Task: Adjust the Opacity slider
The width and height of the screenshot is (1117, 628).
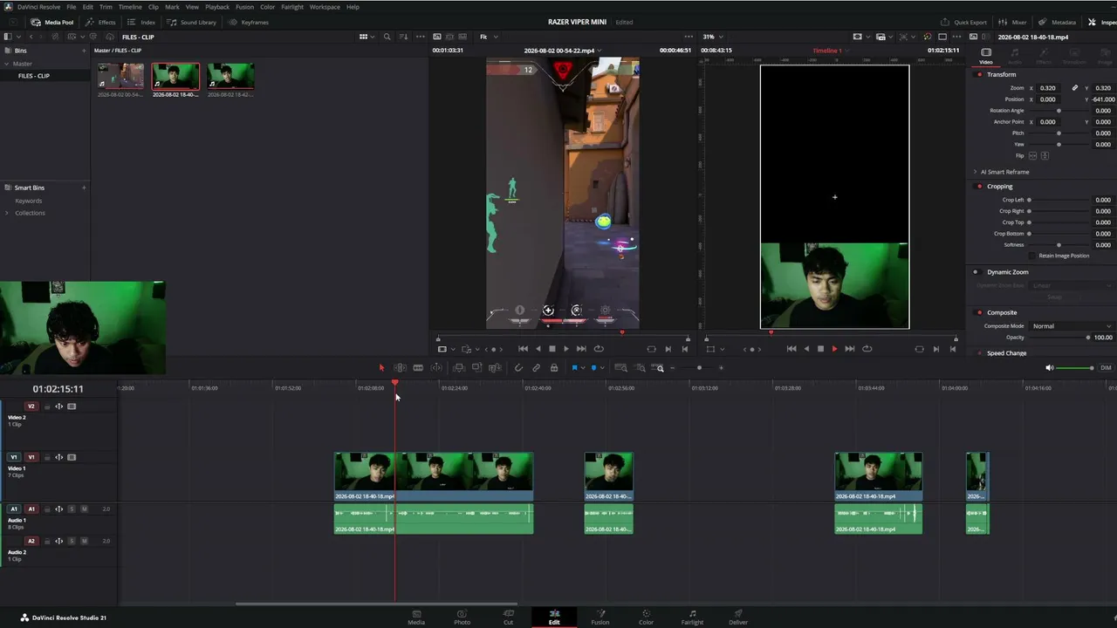Action: click(x=1059, y=338)
